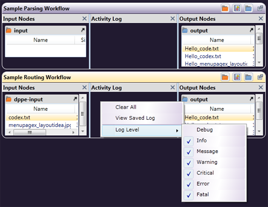Close Input Nodes panel in Parsing Workflow
The image size is (268, 207).
85,19
